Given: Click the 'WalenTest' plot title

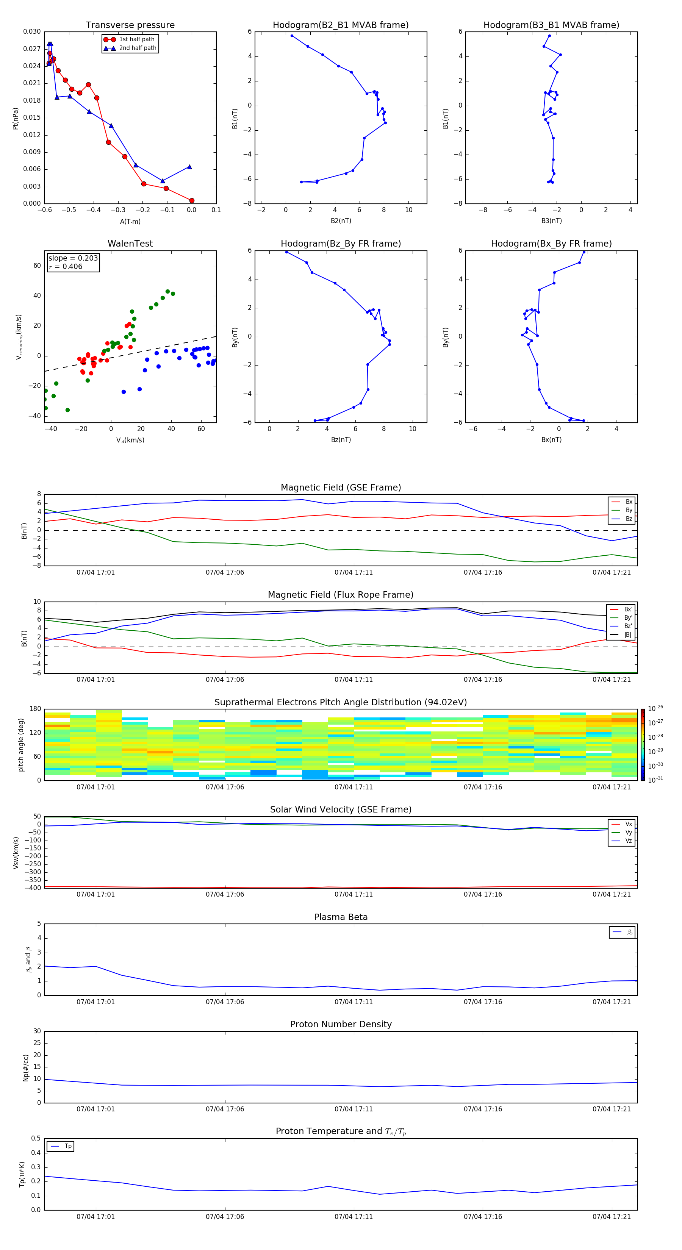Looking at the screenshot, I should tap(130, 244).
